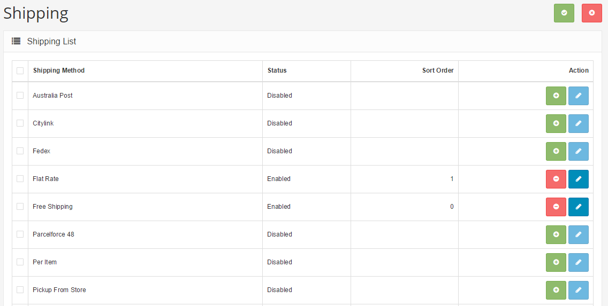608x306 pixels.
Task: Select the Fedex method name
Action: tap(42, 151)
